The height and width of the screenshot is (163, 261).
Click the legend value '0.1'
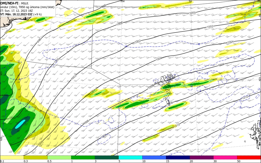coord(2,161)
